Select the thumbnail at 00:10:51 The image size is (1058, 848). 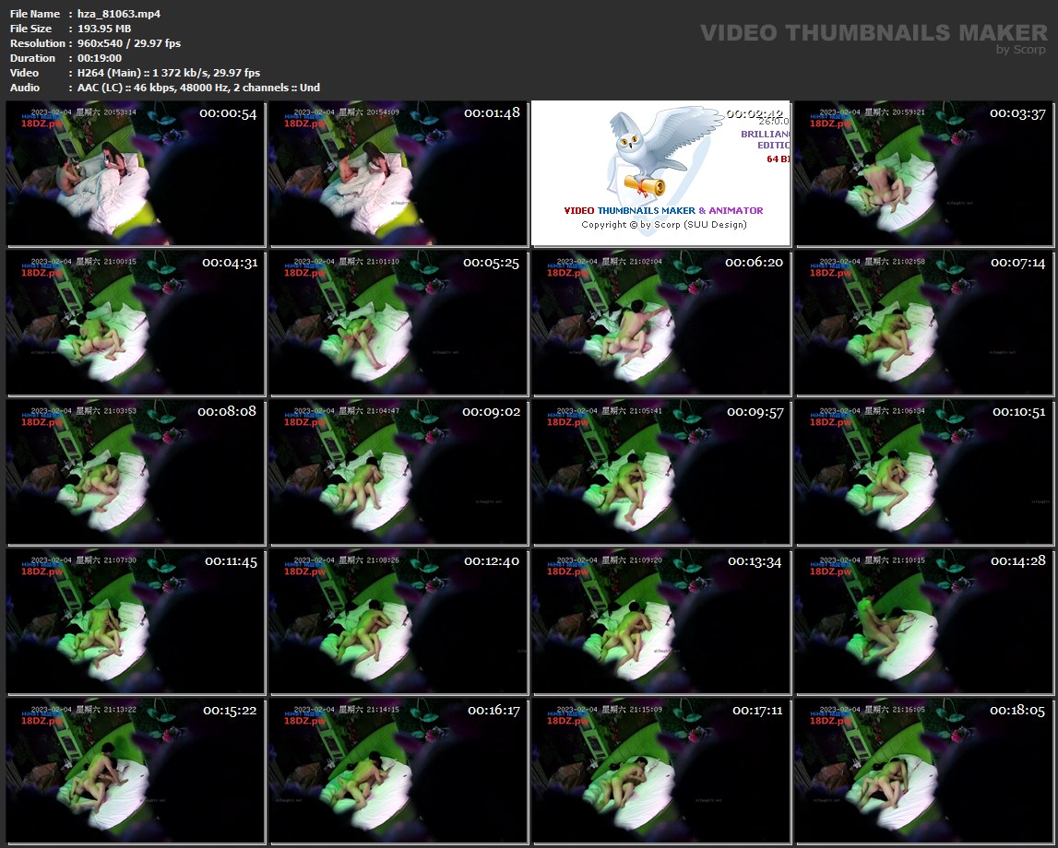(924, 472)
